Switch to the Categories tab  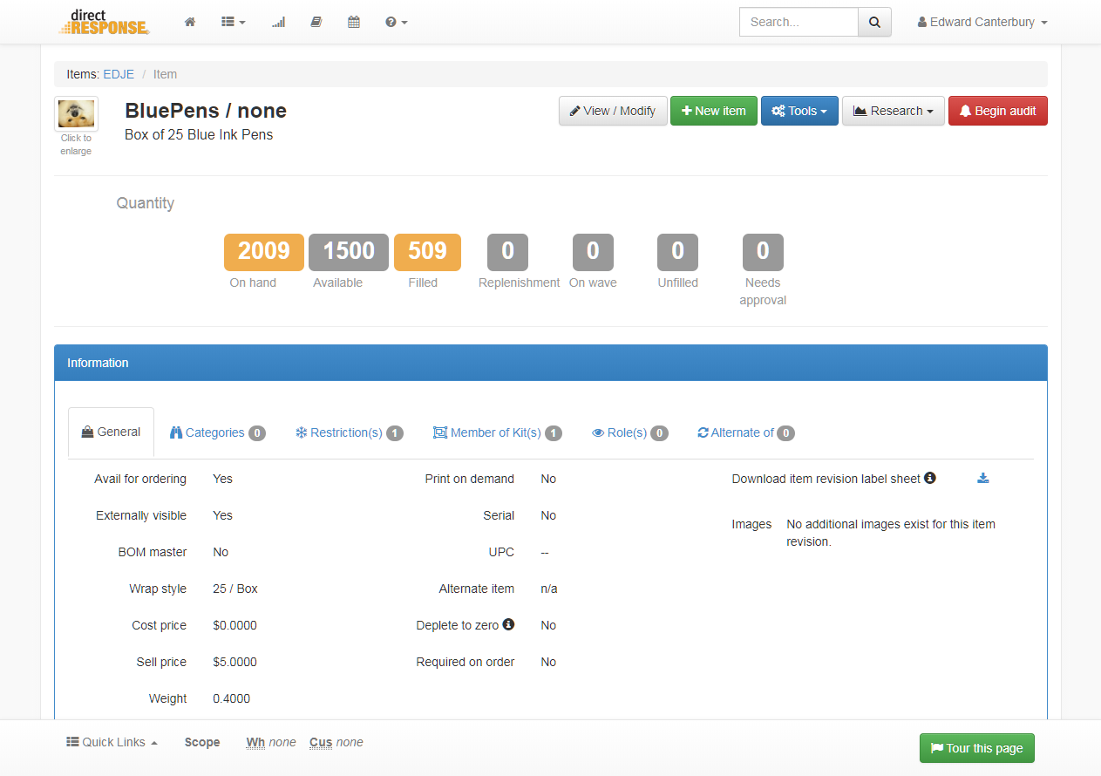tap(217, 432)
